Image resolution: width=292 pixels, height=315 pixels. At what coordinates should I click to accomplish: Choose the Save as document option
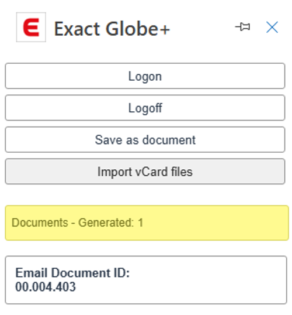[145, 139]
